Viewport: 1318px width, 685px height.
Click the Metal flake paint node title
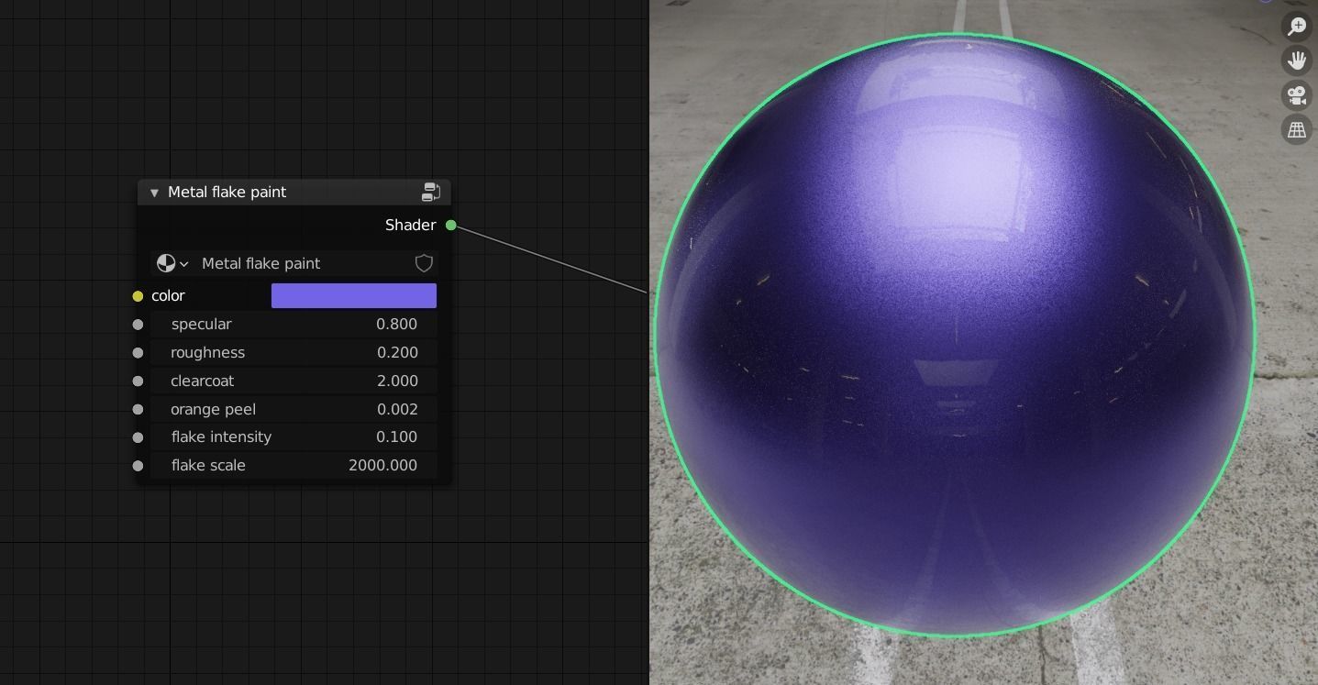[x=227, y=192]
